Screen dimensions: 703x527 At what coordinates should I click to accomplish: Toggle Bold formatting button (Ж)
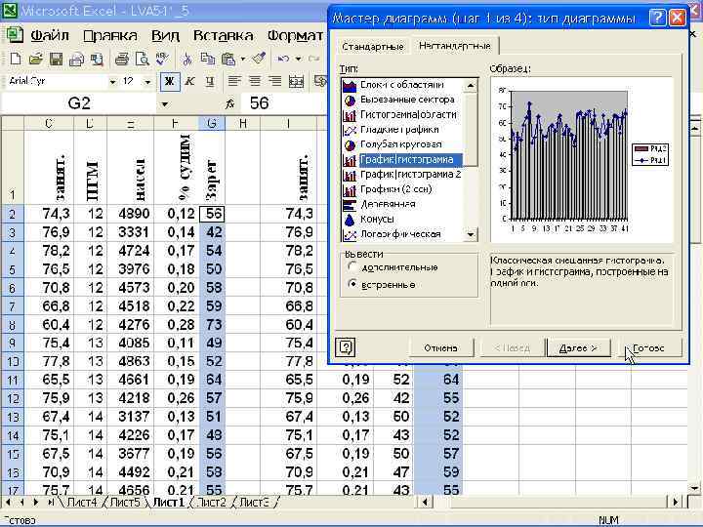(x=169, y=81)
